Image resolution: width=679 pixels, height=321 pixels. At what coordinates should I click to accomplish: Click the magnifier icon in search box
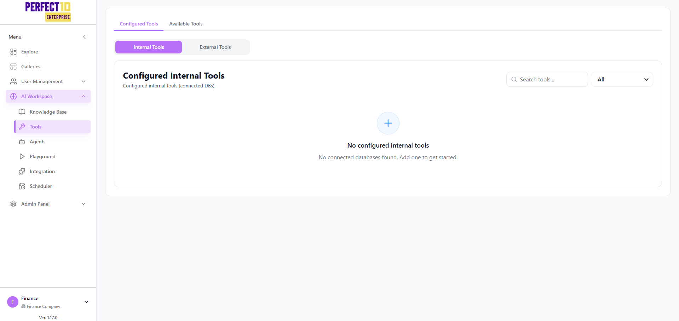[x=514, y=79]
